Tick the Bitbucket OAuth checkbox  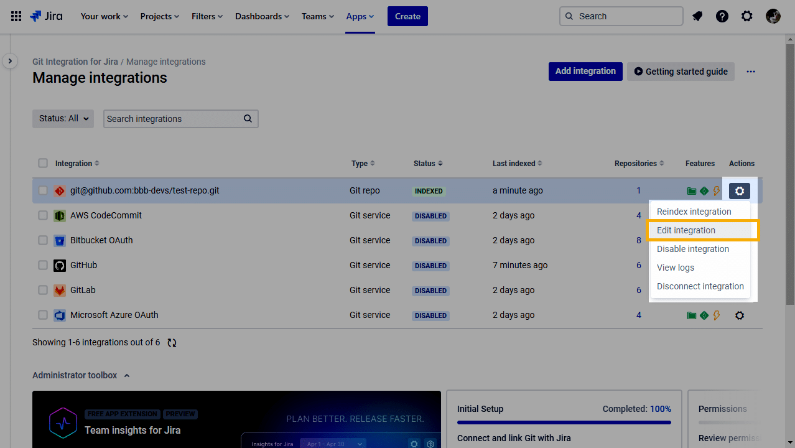(x=43, y=240)
